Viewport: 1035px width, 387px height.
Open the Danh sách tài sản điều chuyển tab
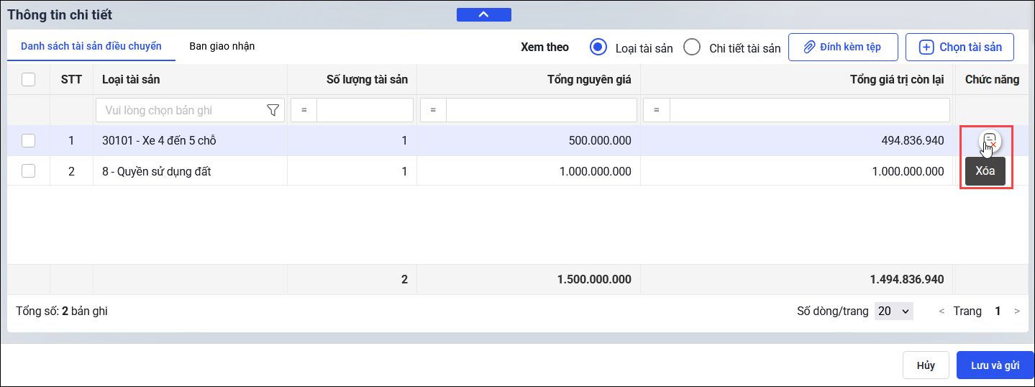tap(91, 46)
